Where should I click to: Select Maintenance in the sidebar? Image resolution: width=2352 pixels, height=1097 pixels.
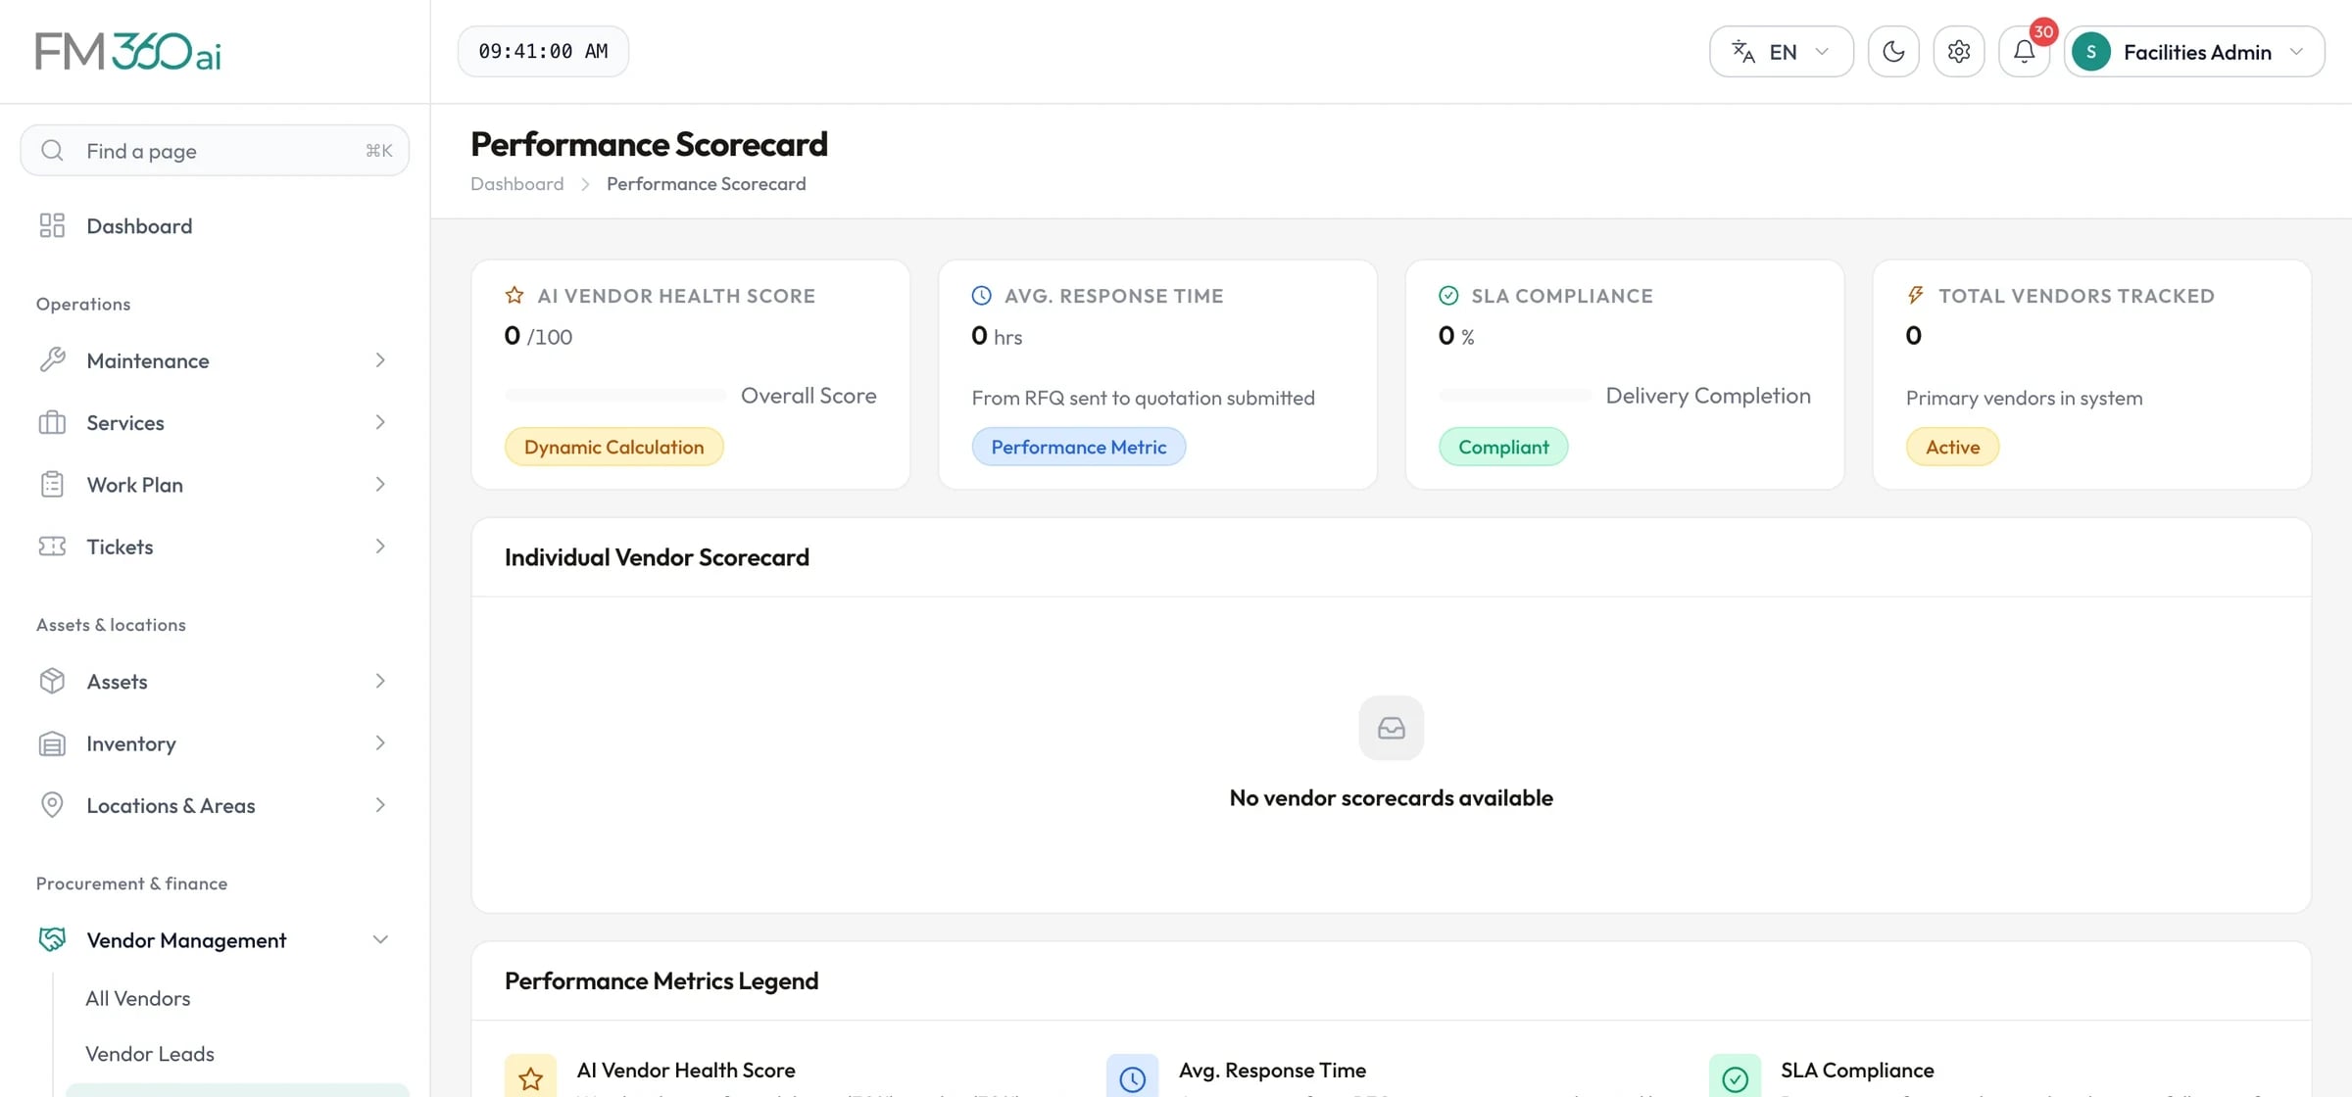pyautogui.click(x=215, y=359)
